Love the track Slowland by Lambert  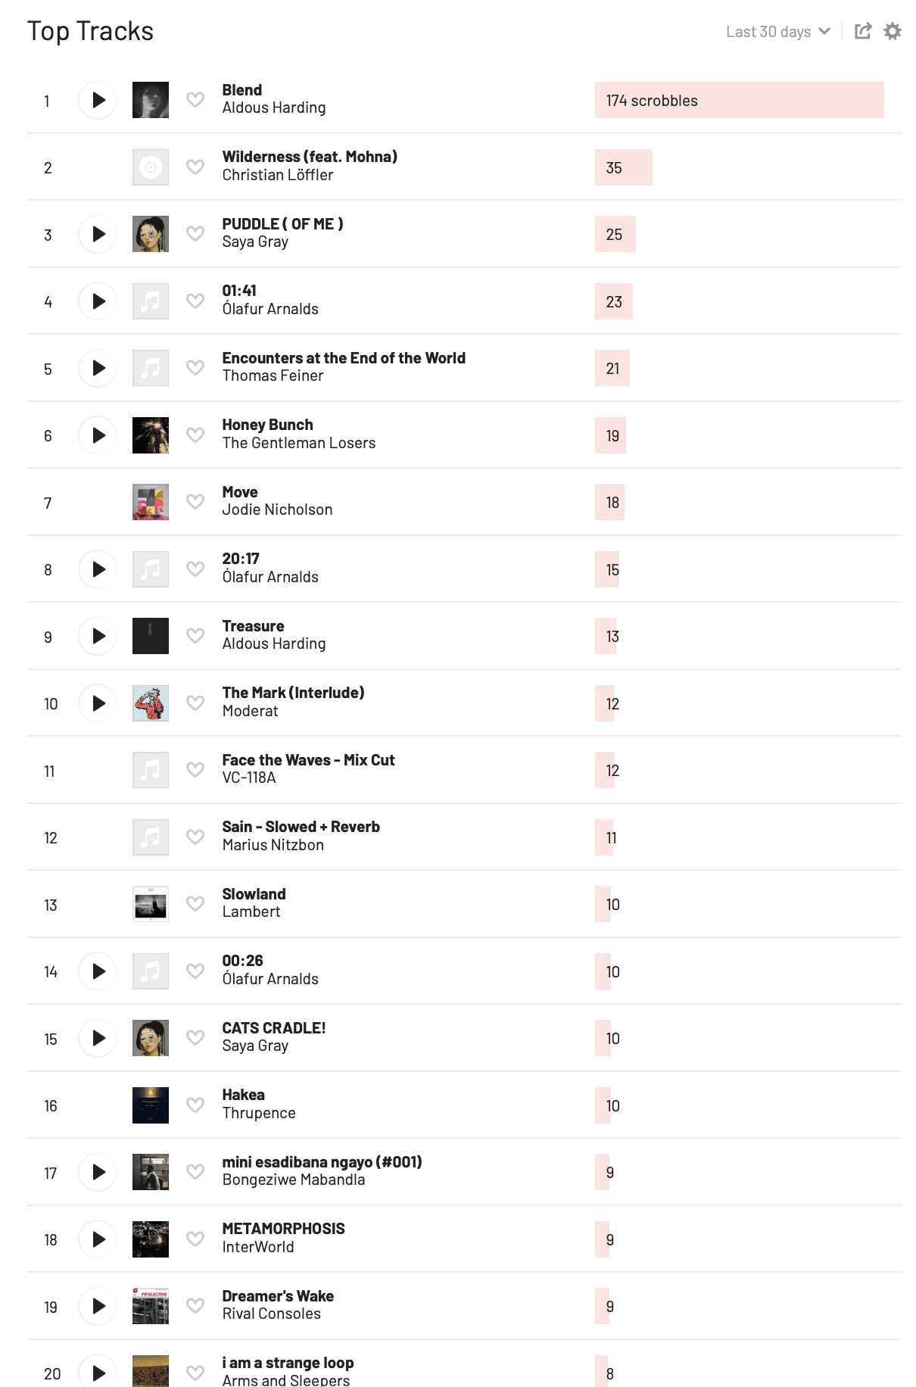tap(195, 904)
